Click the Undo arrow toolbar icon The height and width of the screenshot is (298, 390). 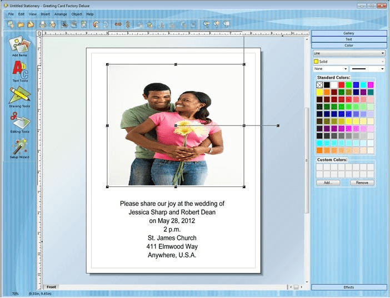(x=96, y=24)
